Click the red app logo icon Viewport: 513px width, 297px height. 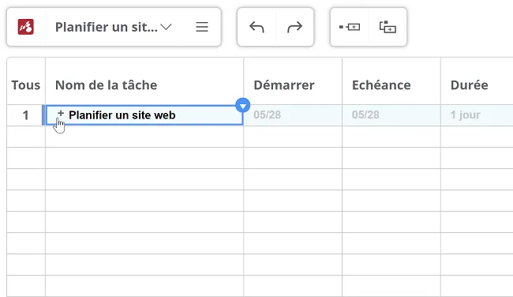click(26, 27)
